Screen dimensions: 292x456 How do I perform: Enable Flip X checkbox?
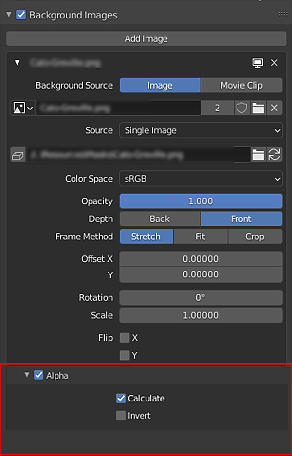[125, 338]
